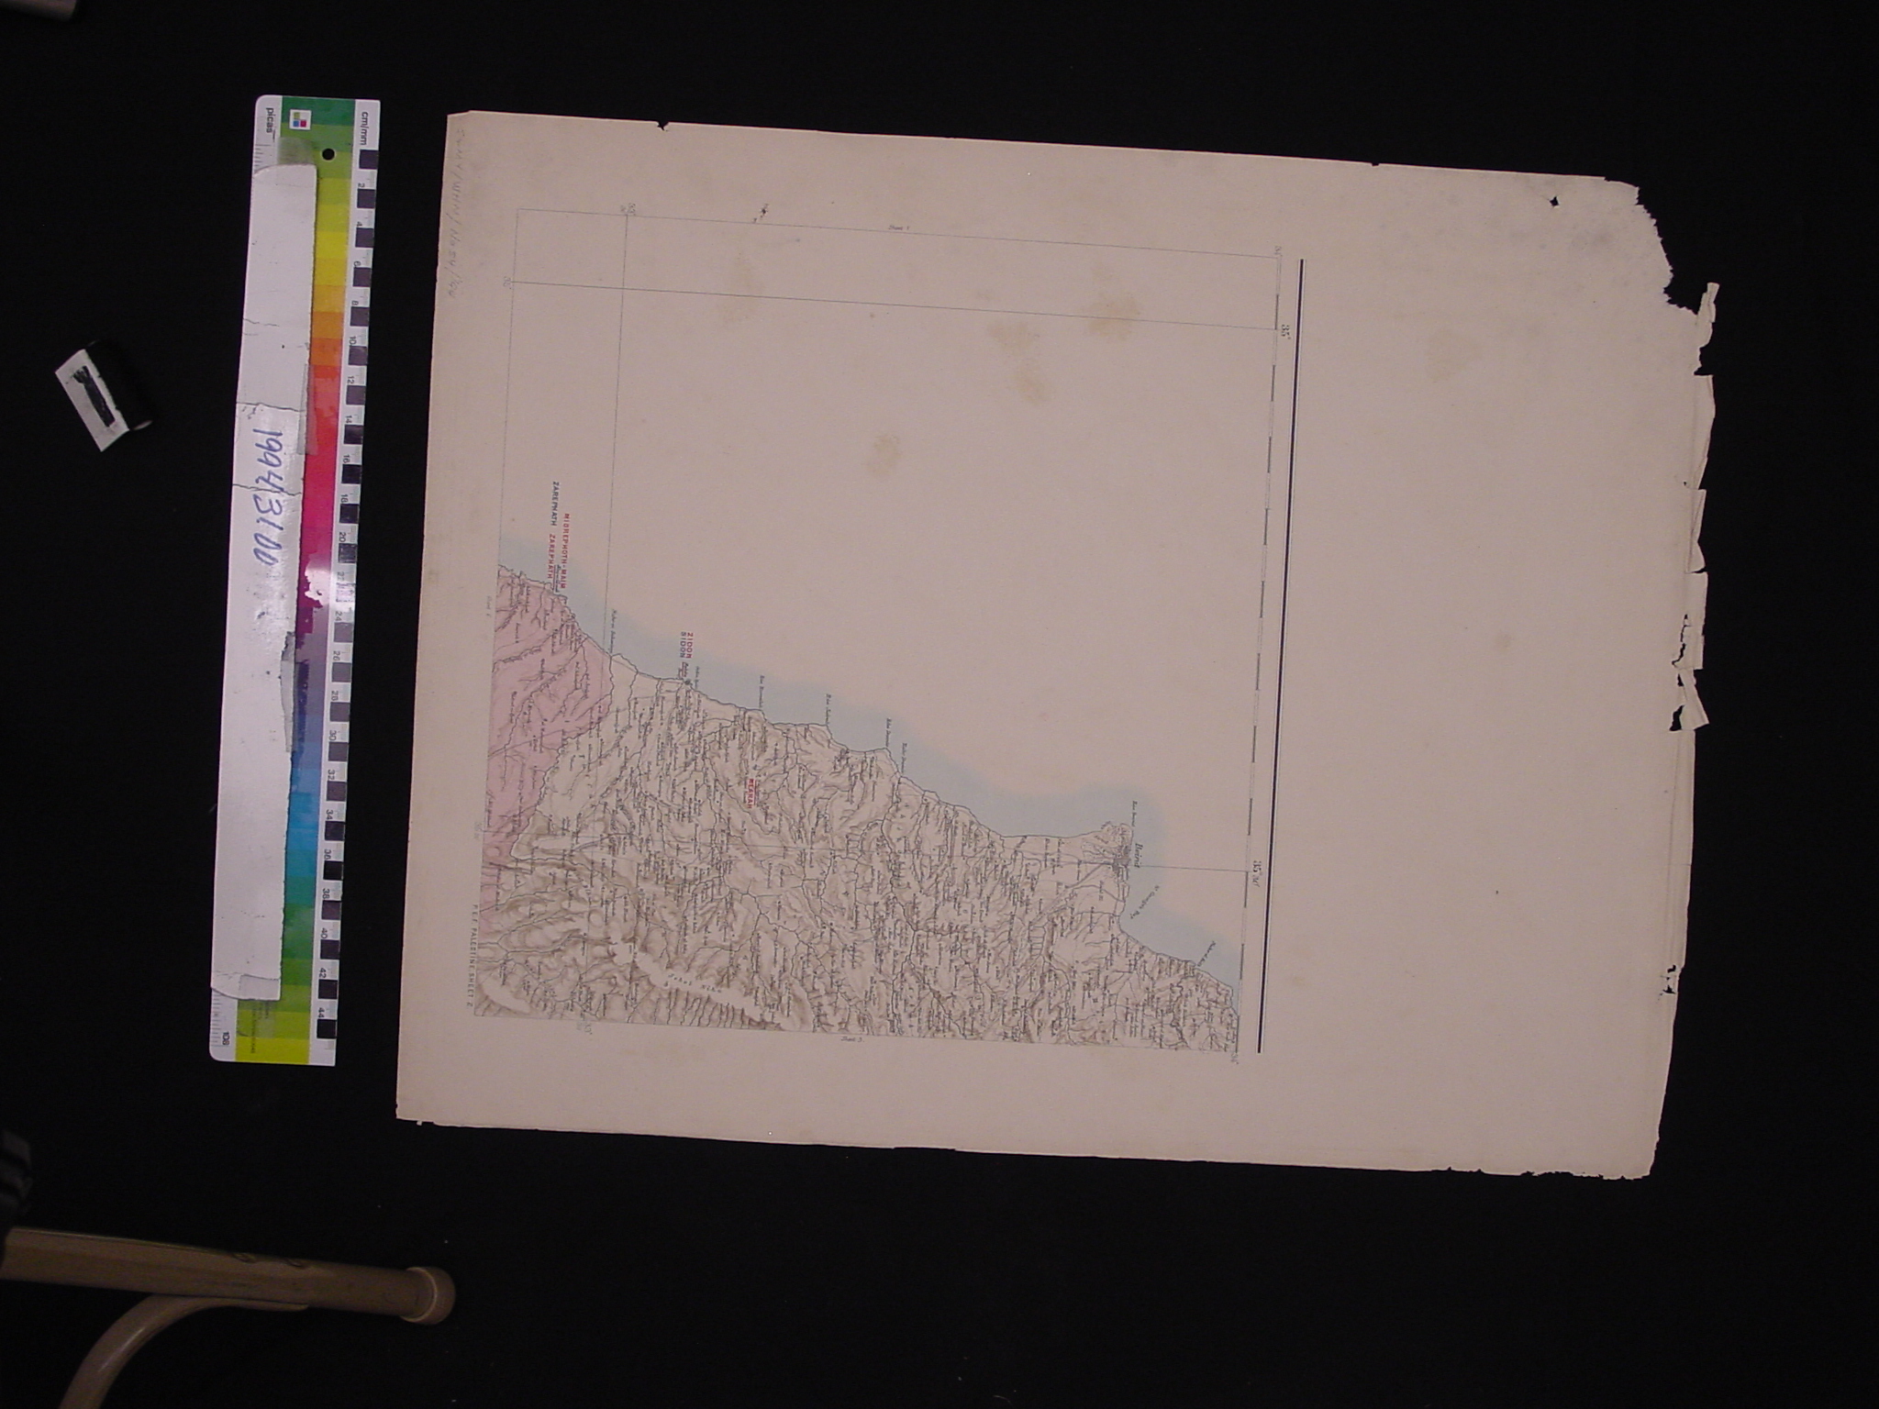This screenshot has width=1879, height=1409.
Task: Select the P.E.F. PALESTINE SHEET 2 title
Action: click(473, 954)
